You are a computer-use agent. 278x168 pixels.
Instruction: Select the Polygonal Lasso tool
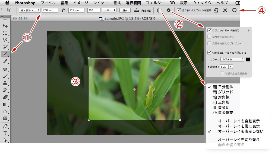click(x=5, y=40)
